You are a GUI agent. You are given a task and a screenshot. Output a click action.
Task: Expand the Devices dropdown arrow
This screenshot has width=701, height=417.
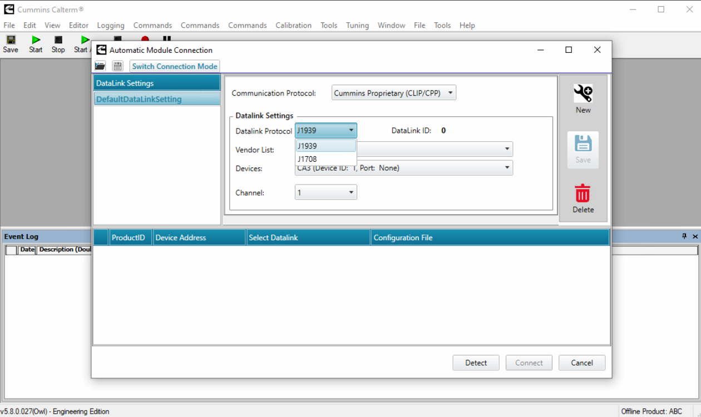point(507,167)
